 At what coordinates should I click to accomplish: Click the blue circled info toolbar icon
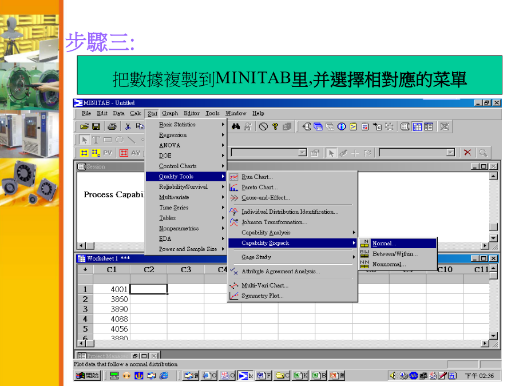(x=342, y=126)
